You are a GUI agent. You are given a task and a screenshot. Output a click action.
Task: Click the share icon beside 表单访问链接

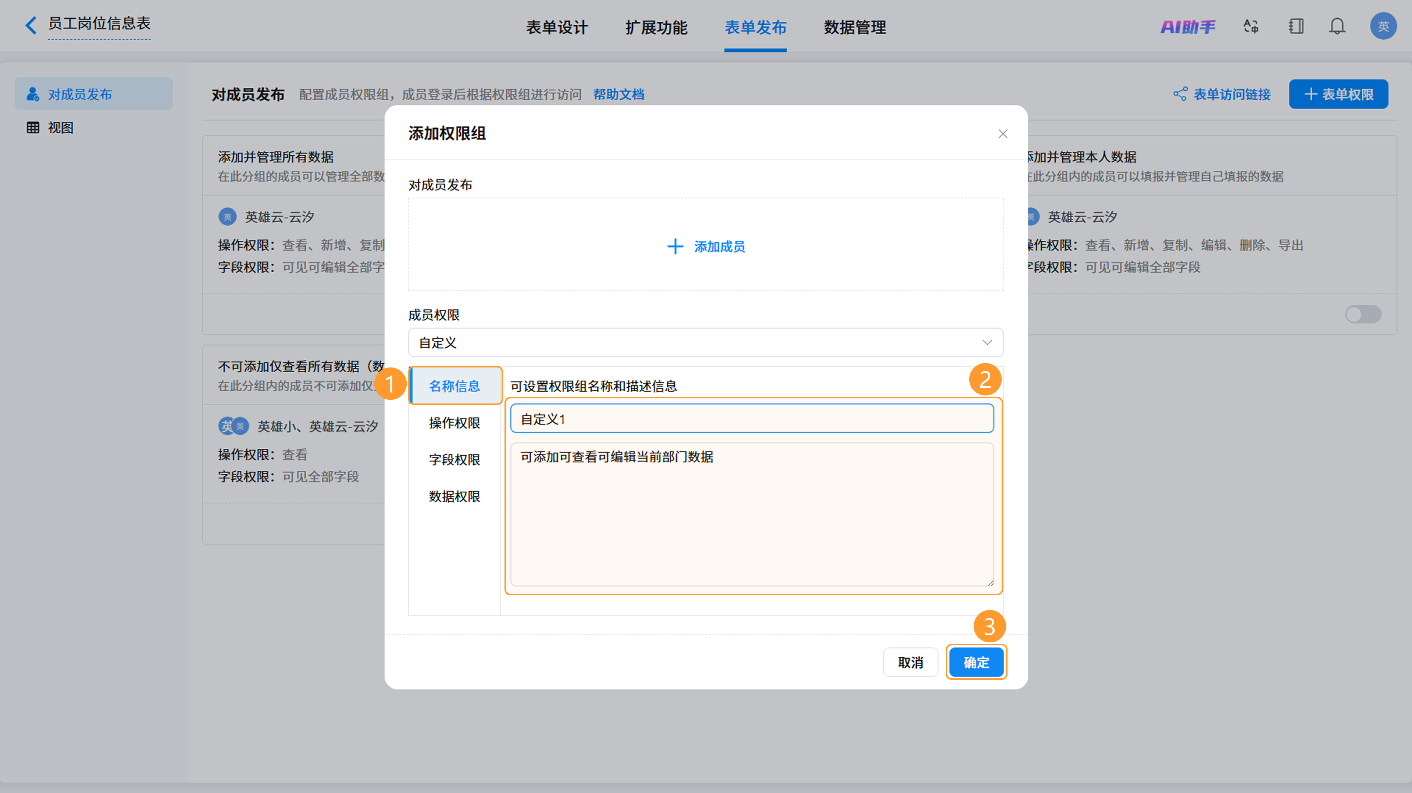[1180, 94]
